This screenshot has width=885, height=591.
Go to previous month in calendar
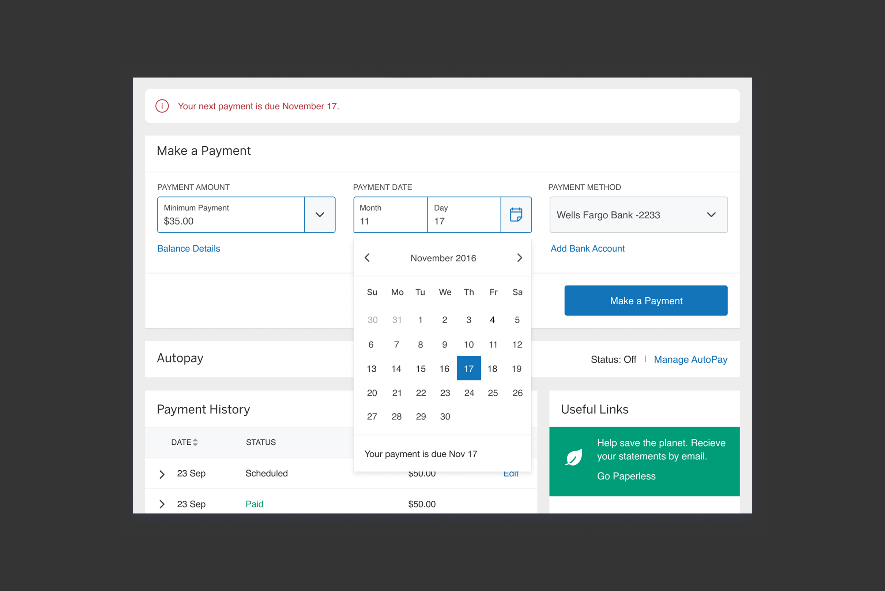click(367, 258)
